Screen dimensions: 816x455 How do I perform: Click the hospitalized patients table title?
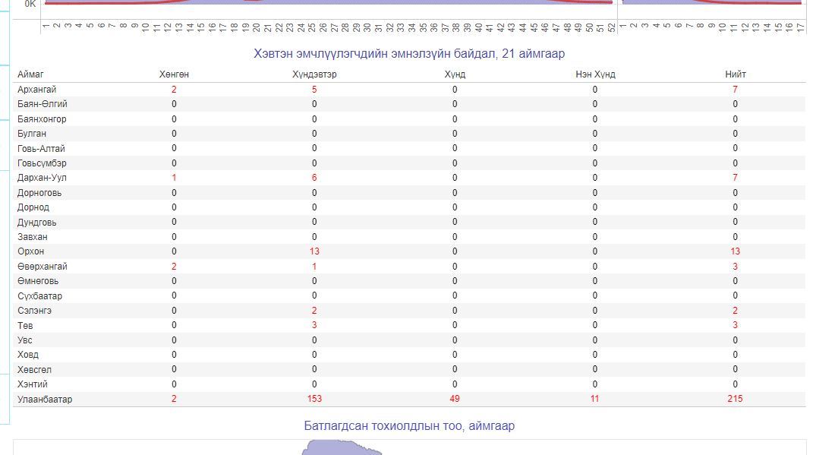tap(409, 54)
